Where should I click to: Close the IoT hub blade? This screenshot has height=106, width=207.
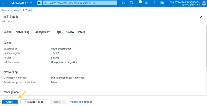pyautogui.click(x=201, y=17)
